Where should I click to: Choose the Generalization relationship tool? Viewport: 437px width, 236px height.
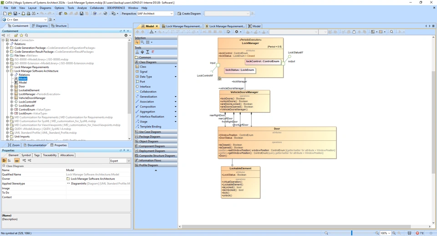(148, 97)
